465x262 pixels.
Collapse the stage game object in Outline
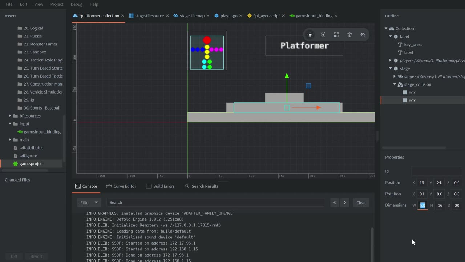point(391,68)
